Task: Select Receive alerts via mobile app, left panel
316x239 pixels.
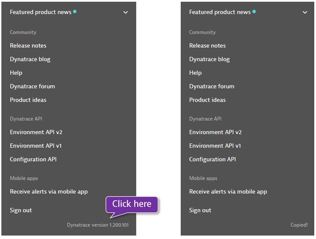Action: 49,192
